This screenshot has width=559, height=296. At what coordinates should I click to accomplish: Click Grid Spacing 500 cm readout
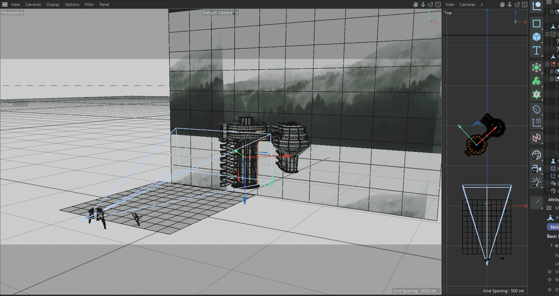[503, 291]
